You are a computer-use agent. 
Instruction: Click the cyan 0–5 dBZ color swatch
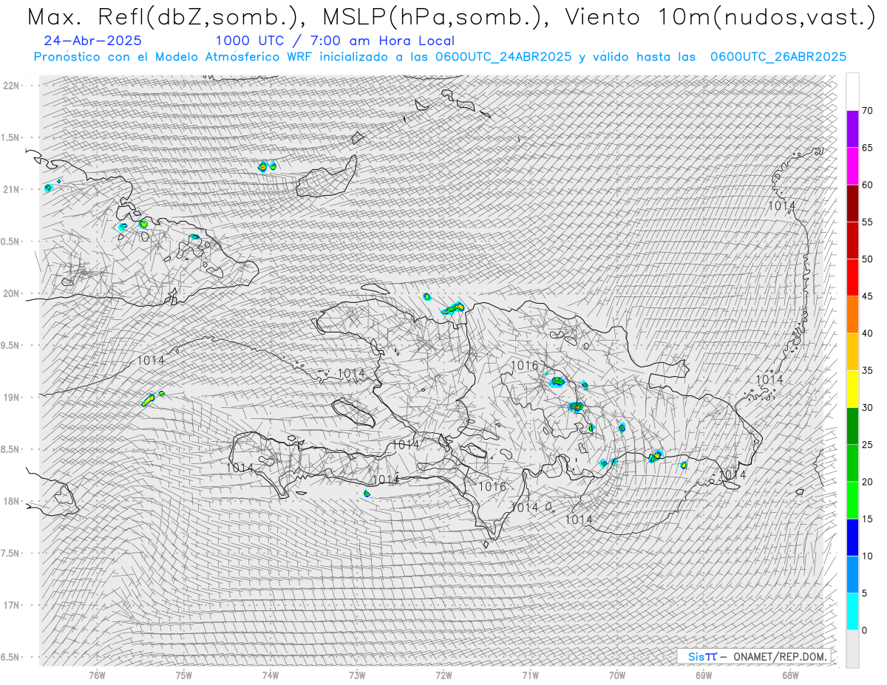click(x=852, y=612)
